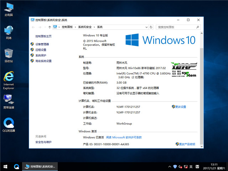Image resolution: width=228 pixels, height=171 pixels.
Task: Open 安全性与维护 link
Action: (43, 142)
